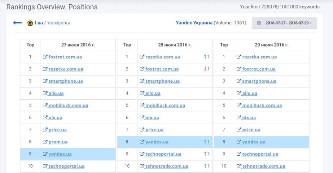
Task: Click green up arrow beside tehnotrade.com.ua, 28 июля
Action: coord(205,166)
